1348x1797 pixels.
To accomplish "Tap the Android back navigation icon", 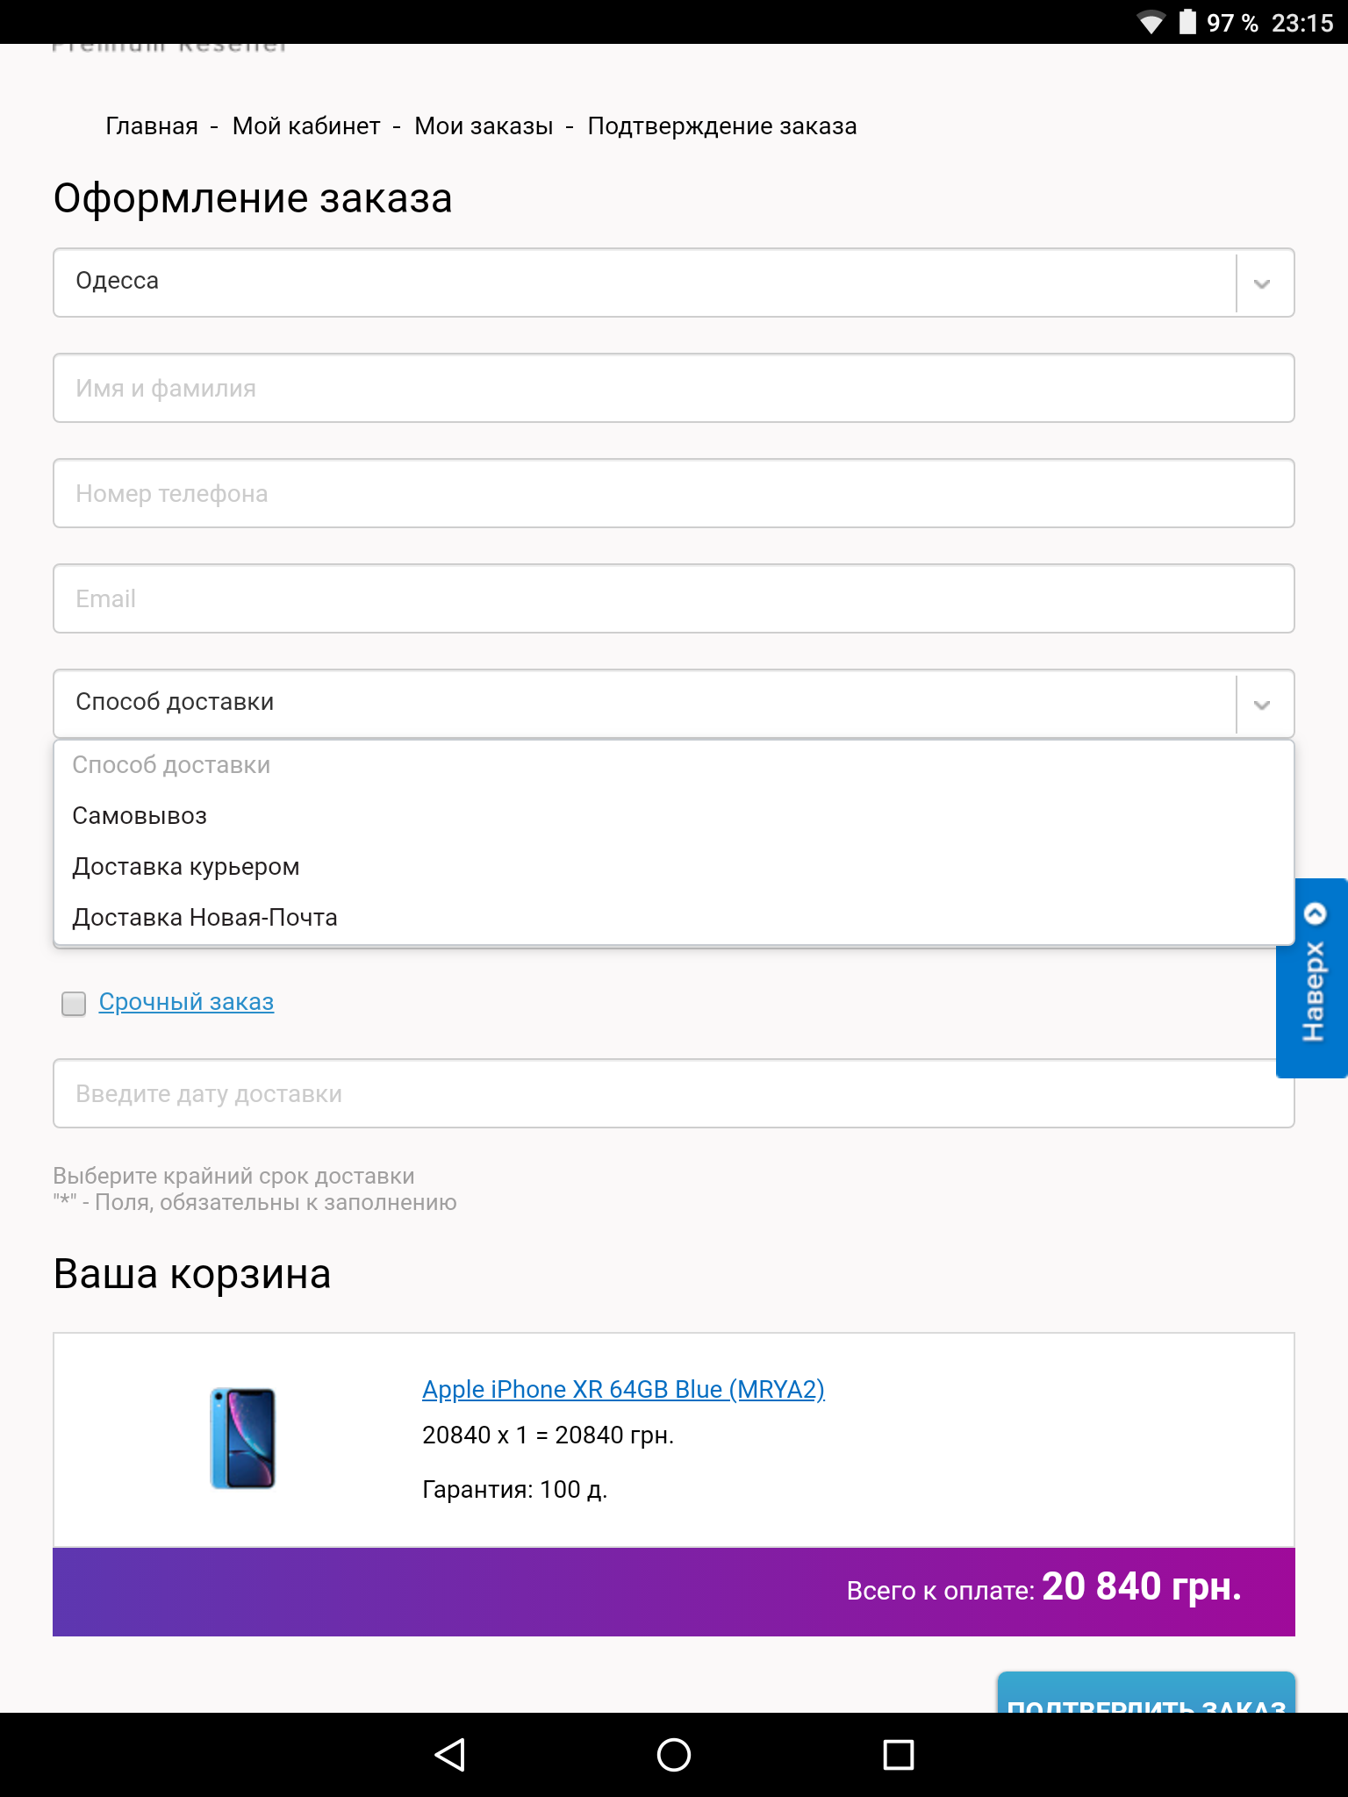I will (450, 1755).
